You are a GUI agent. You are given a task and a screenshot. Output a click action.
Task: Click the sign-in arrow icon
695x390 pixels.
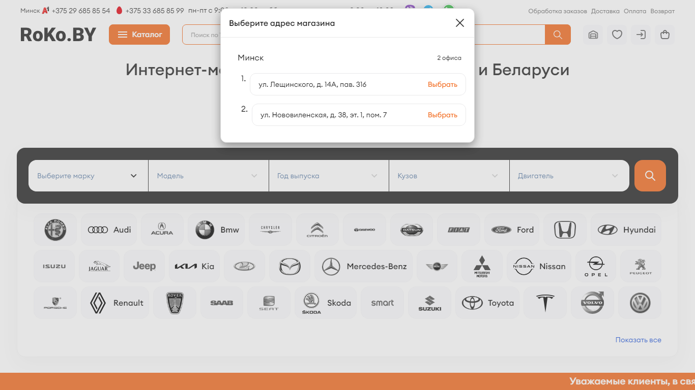(641, 35)
